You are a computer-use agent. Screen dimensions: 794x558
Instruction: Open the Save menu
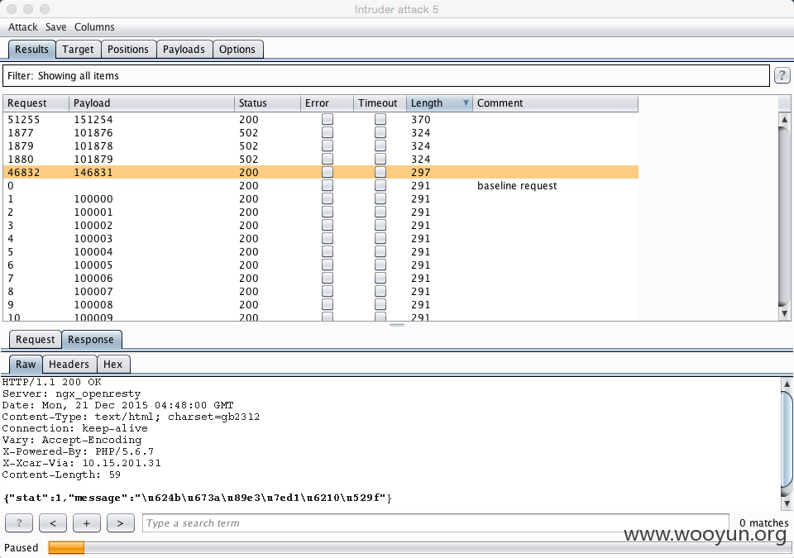(x=55, y=26)
